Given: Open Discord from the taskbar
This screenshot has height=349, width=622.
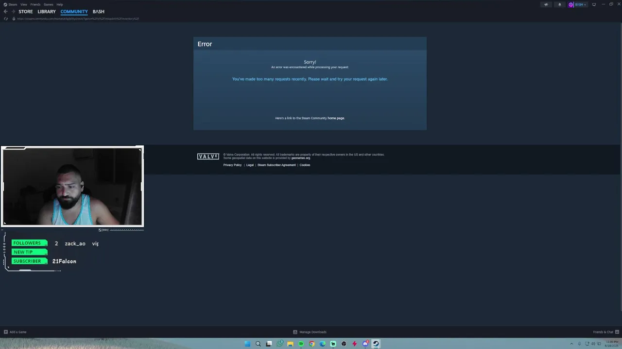Looking at the screenshot, I should coord(365,344).
